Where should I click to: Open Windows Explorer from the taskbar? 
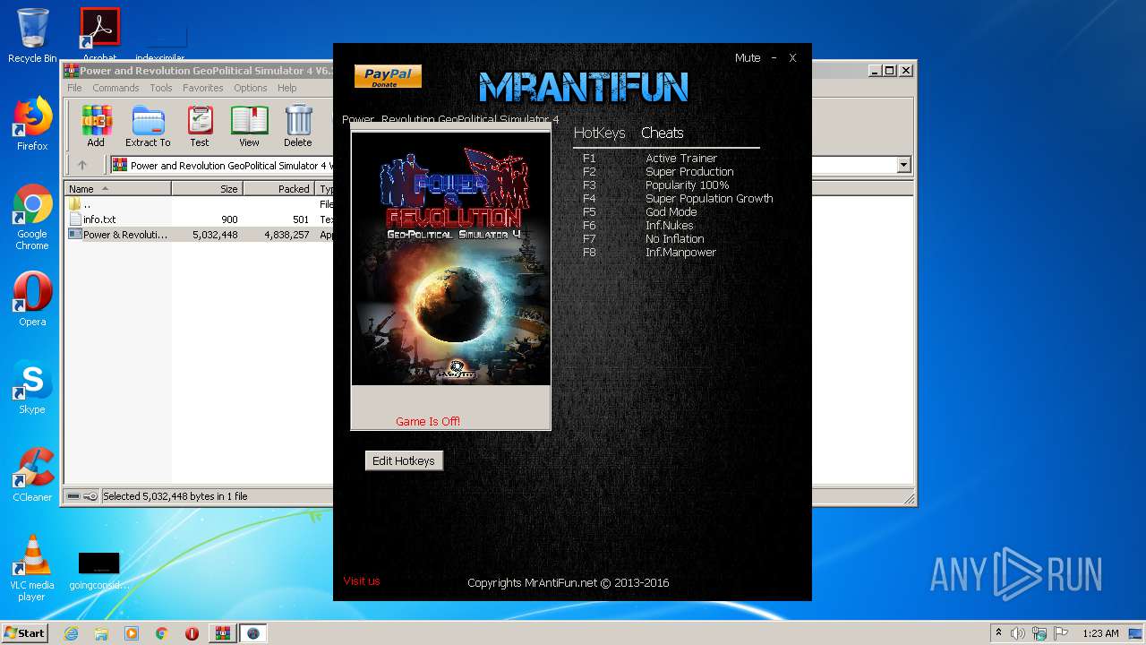[101, 633]
